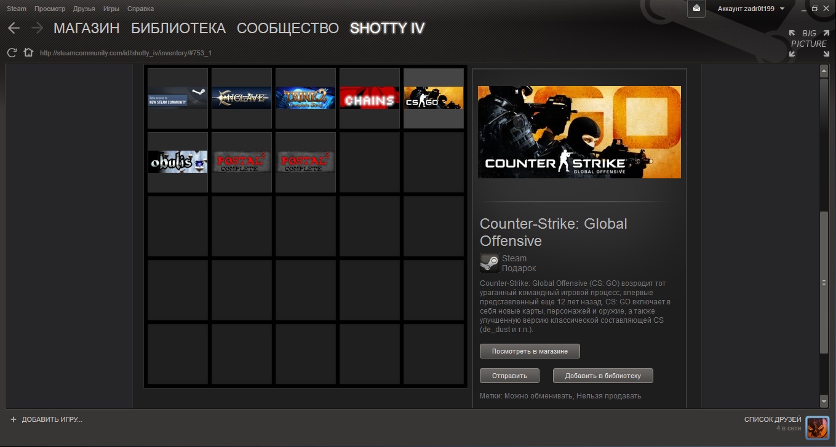
Task: Switch to Big Picture mode
Action: tap(809, 43)
